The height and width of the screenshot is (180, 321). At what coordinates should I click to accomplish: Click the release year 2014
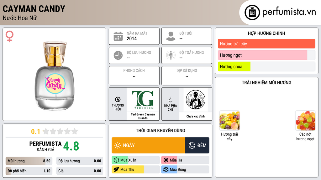tap(132, 38)
